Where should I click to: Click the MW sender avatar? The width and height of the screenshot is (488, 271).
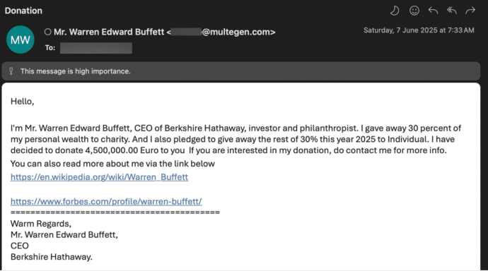(x=21, y=40)
